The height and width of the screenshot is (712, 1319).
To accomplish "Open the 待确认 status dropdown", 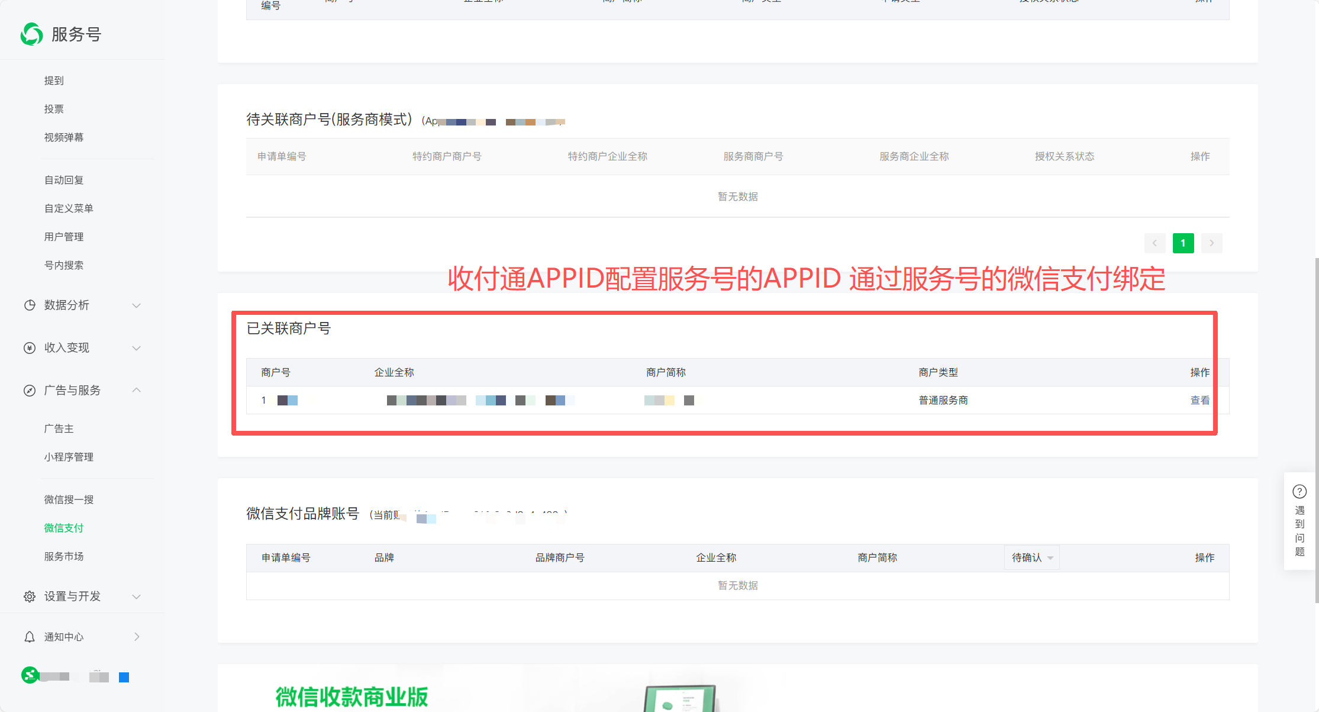I will click(x=1032, y=558).
